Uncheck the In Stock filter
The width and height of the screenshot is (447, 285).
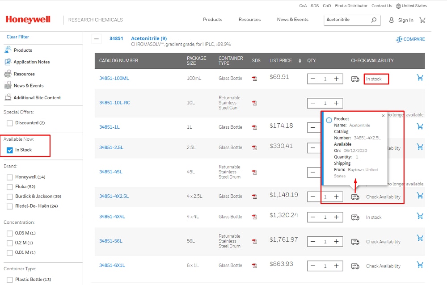pyautogui.click(x=10, y=150)
